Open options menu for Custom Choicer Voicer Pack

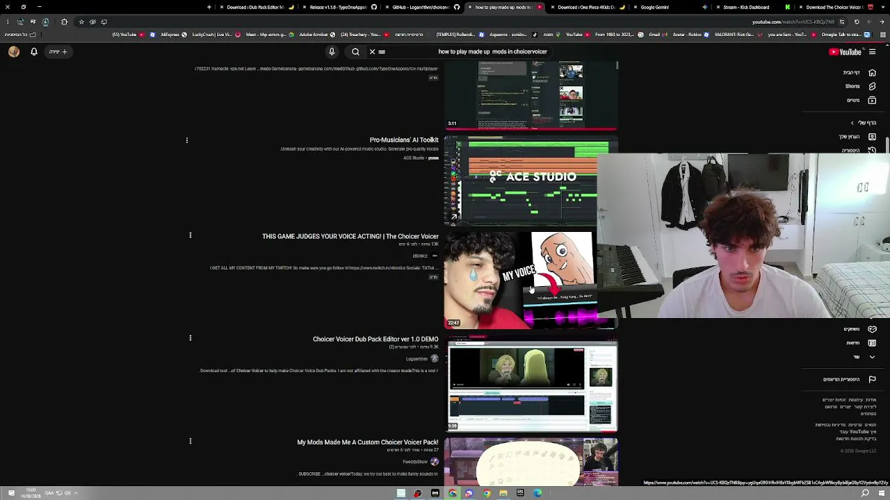(190, 441)
